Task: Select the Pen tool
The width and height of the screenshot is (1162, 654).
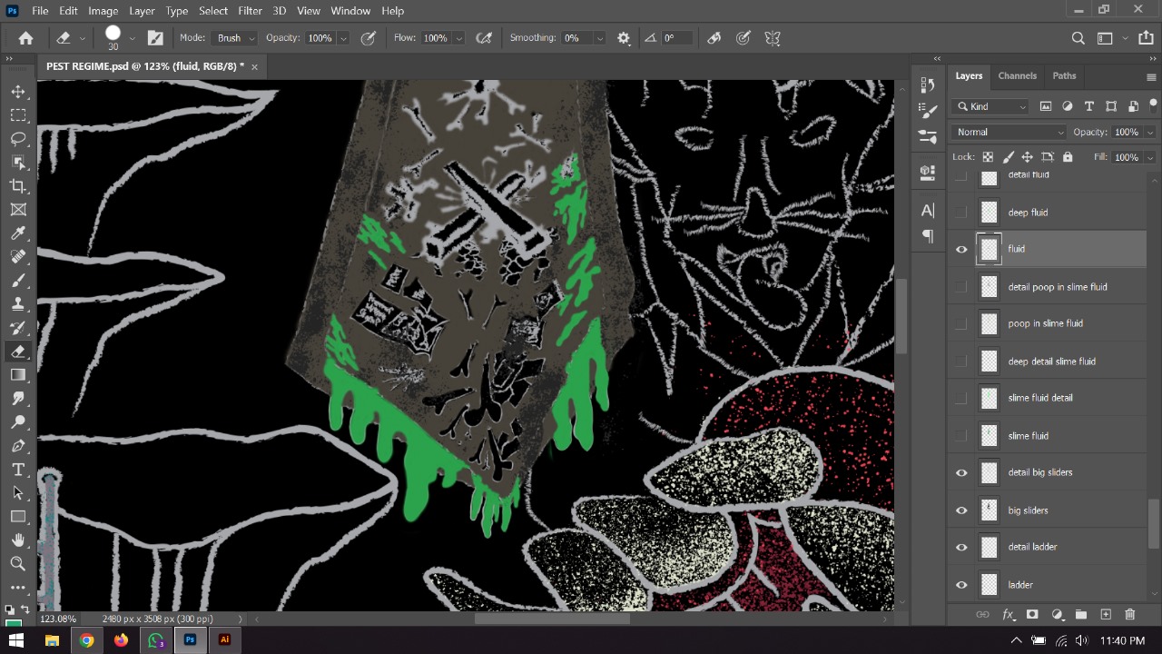Action: point(18,446)
